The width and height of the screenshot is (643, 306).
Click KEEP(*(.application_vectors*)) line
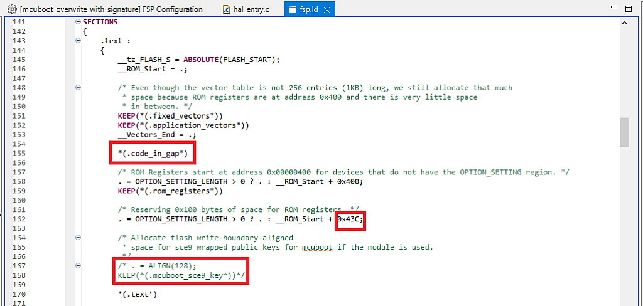183,125
